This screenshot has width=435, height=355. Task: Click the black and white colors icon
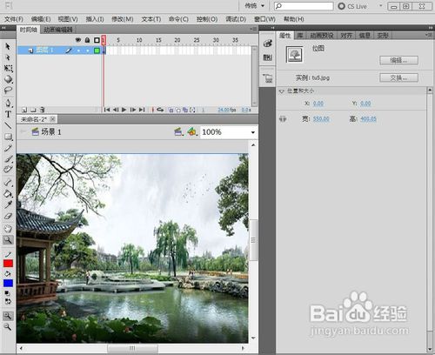point(8,293)
